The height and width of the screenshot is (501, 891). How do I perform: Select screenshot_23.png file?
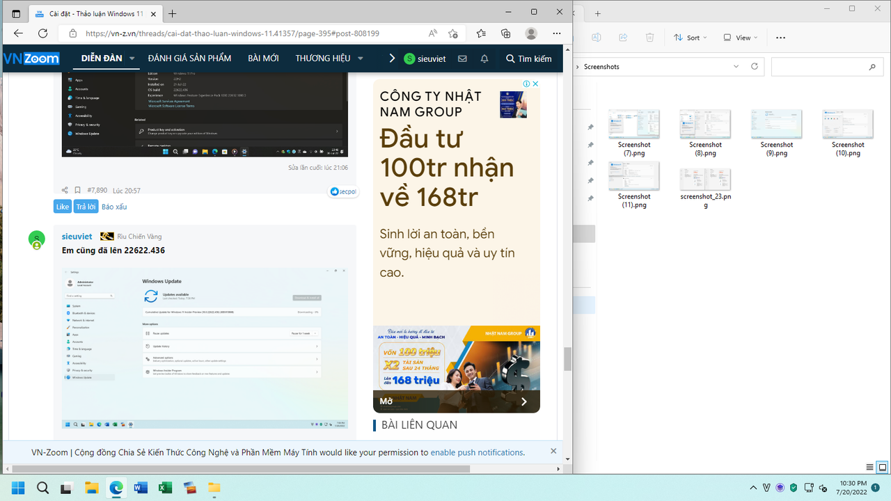coord(705,189)
